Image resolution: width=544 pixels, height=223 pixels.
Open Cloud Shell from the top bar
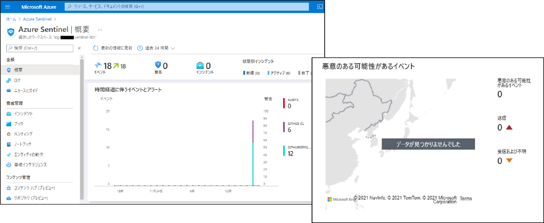tap(320, 6)
